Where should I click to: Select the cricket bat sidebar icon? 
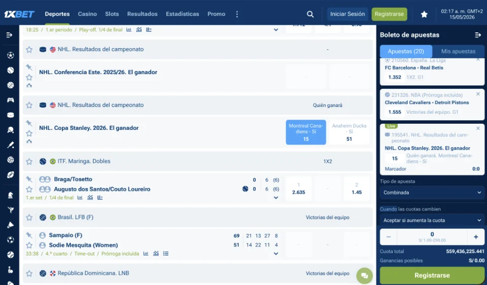(11, 145)
